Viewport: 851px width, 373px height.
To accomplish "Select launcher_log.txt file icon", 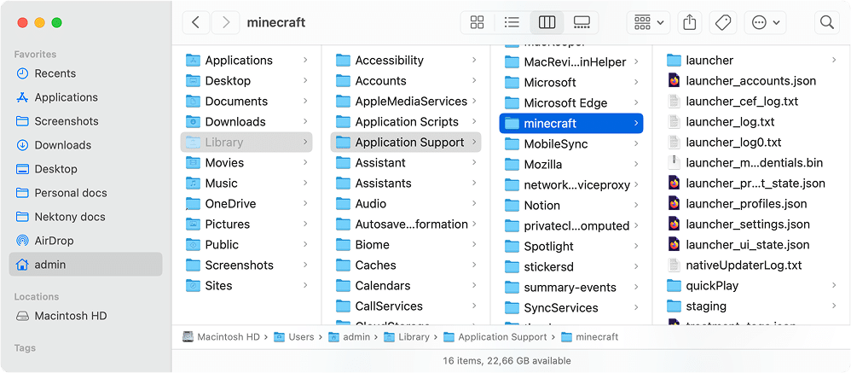I will click(x=674, y=122).
